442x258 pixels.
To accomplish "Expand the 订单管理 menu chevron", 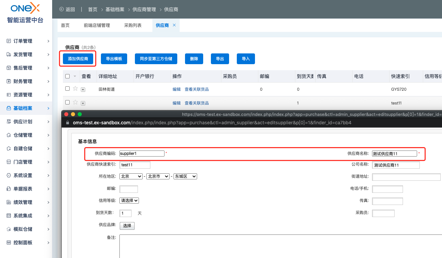I will [48, 41].
